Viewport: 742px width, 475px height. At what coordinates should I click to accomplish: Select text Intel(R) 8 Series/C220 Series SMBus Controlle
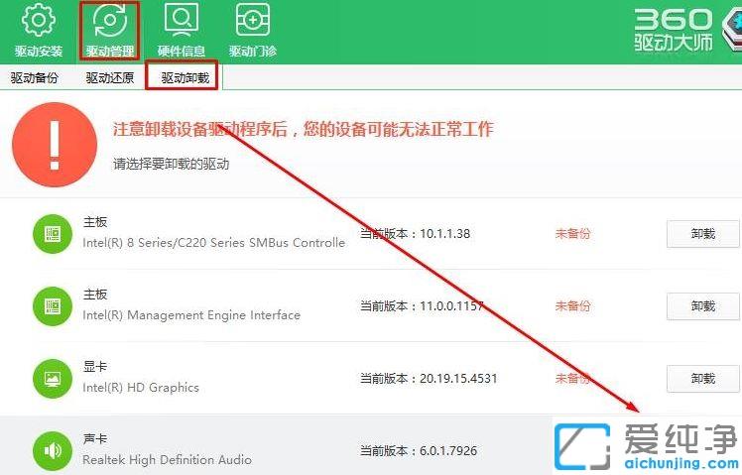pos(214,243)
